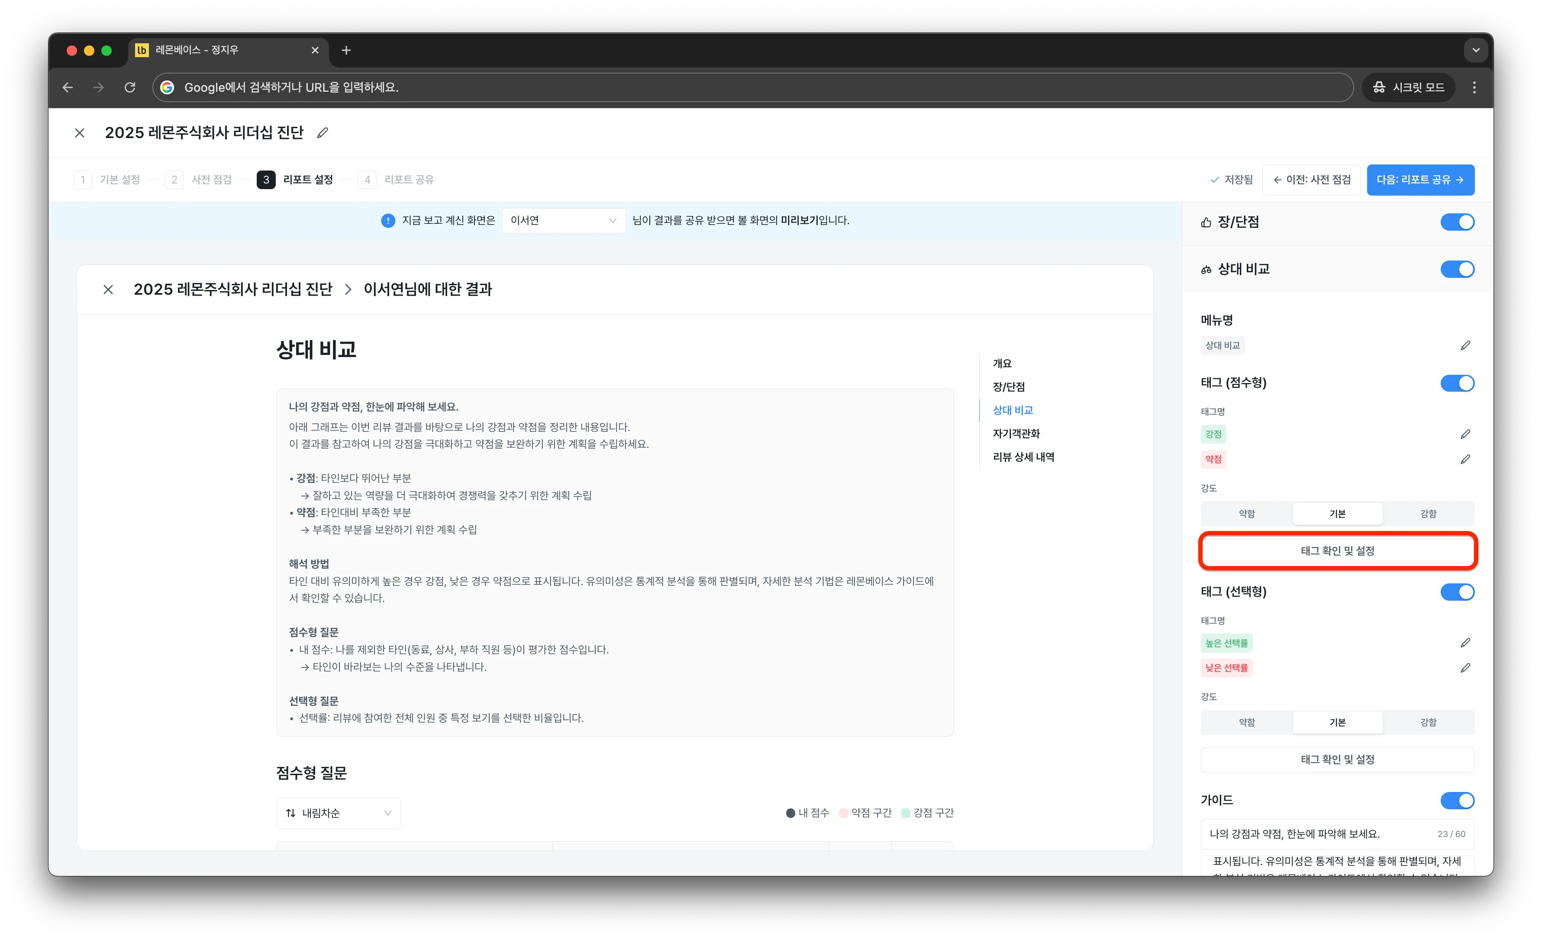Set 점수형 tag strength to 약함
Viewport: 1542px width, 940px height.
pos(1247,514)
